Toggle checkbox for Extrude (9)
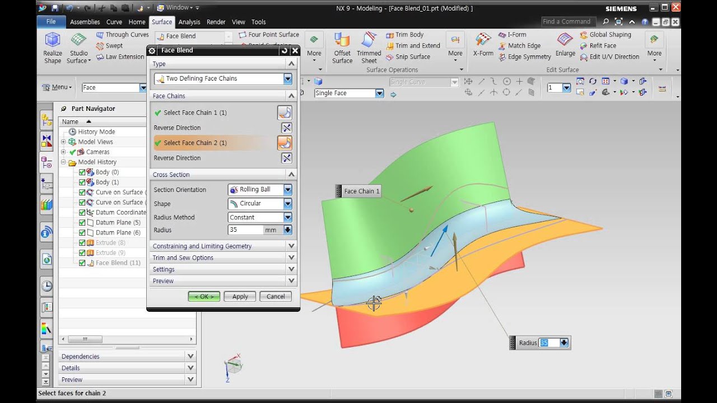Screen dimensions: 717x403 [82, 253]
